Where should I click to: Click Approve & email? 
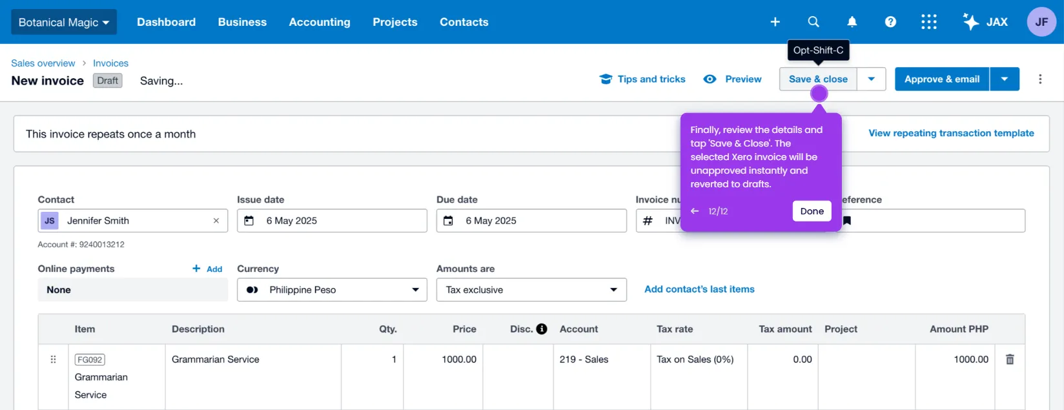coord(942,79)
